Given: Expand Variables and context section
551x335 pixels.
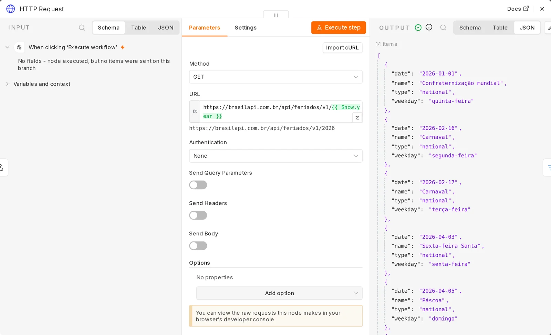Looking at the screenshot, I should [x=7, y=84].
